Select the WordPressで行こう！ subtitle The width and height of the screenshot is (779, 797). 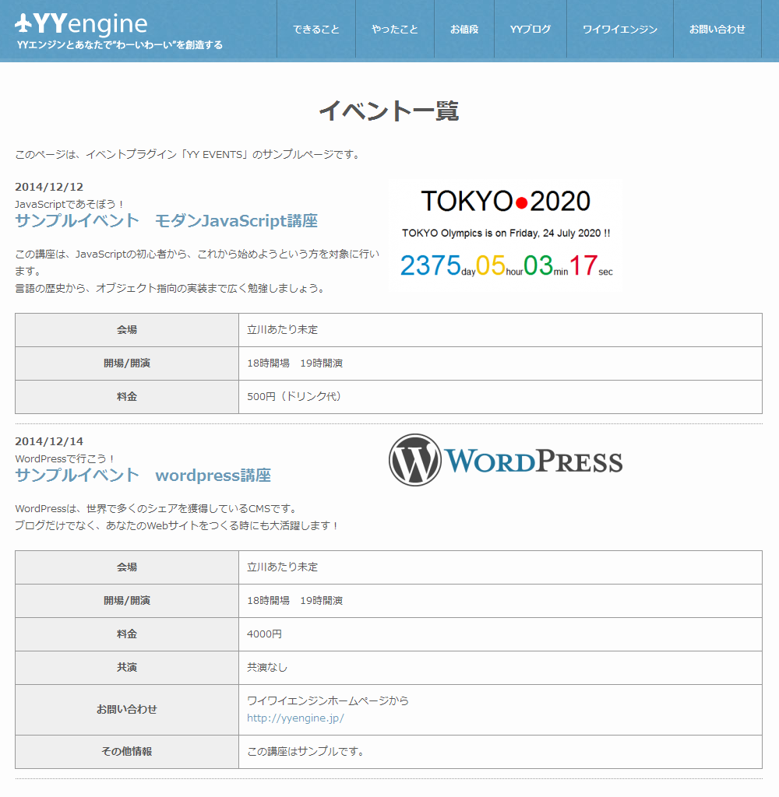(x=65, y=459)
